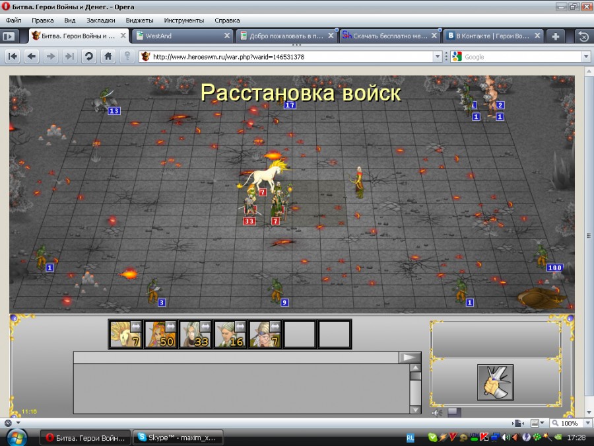Open the Закладки menu
This screenshot has height=446, width=594.
click(x=101, y=20)
